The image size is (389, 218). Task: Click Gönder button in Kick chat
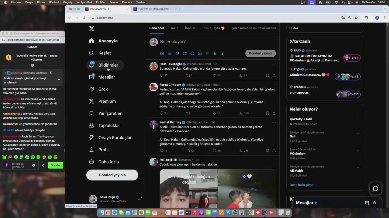click(x=56, y=165)
